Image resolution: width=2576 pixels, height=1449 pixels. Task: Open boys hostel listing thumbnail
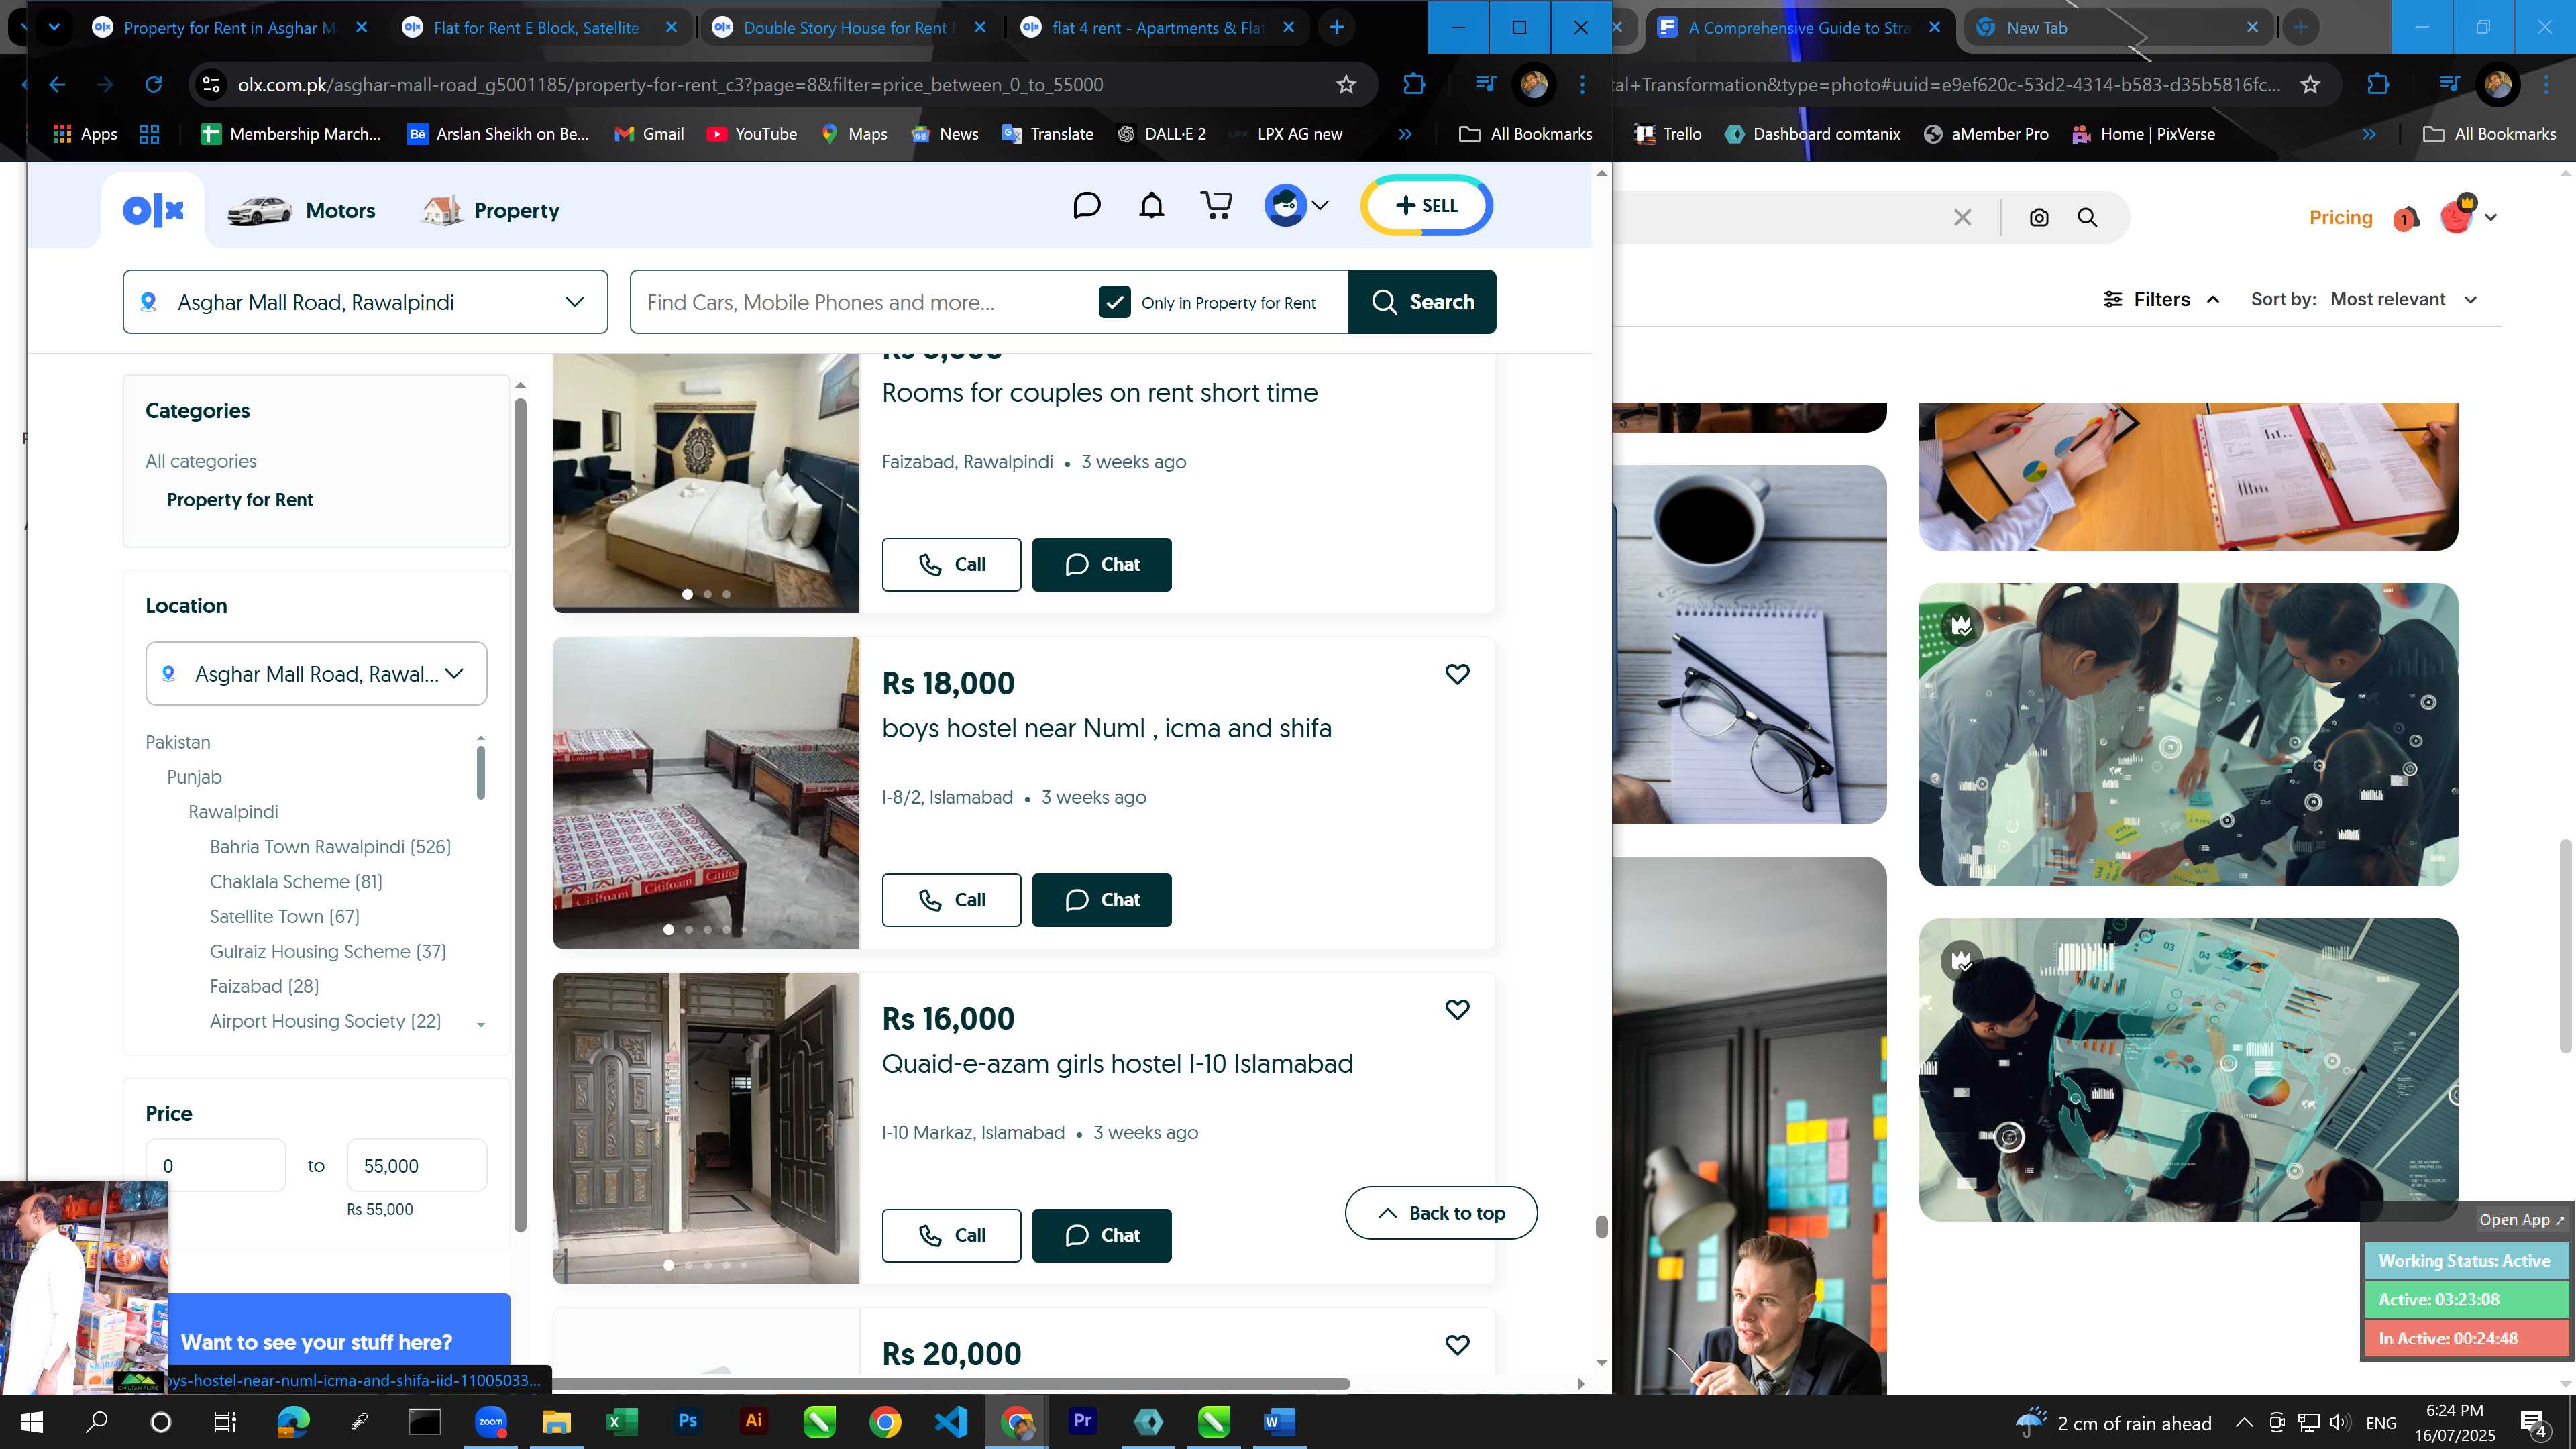pyautogui.click(x=706, y=793)
